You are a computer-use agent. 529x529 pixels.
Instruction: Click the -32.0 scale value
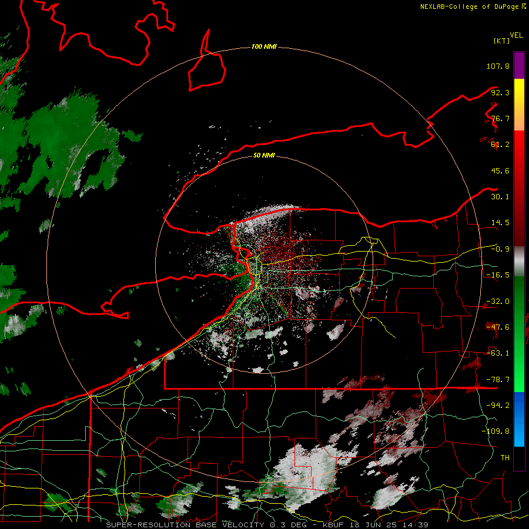click(x=498, y=302)
